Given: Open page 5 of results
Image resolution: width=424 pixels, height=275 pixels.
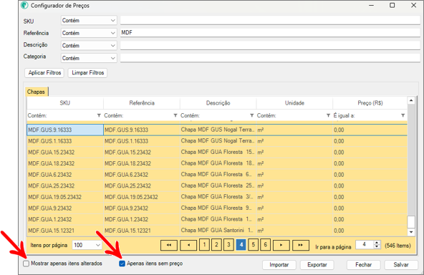Looking at the screenshot, I should [253, 245].
